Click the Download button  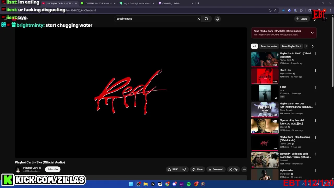[x=216, y=169]
